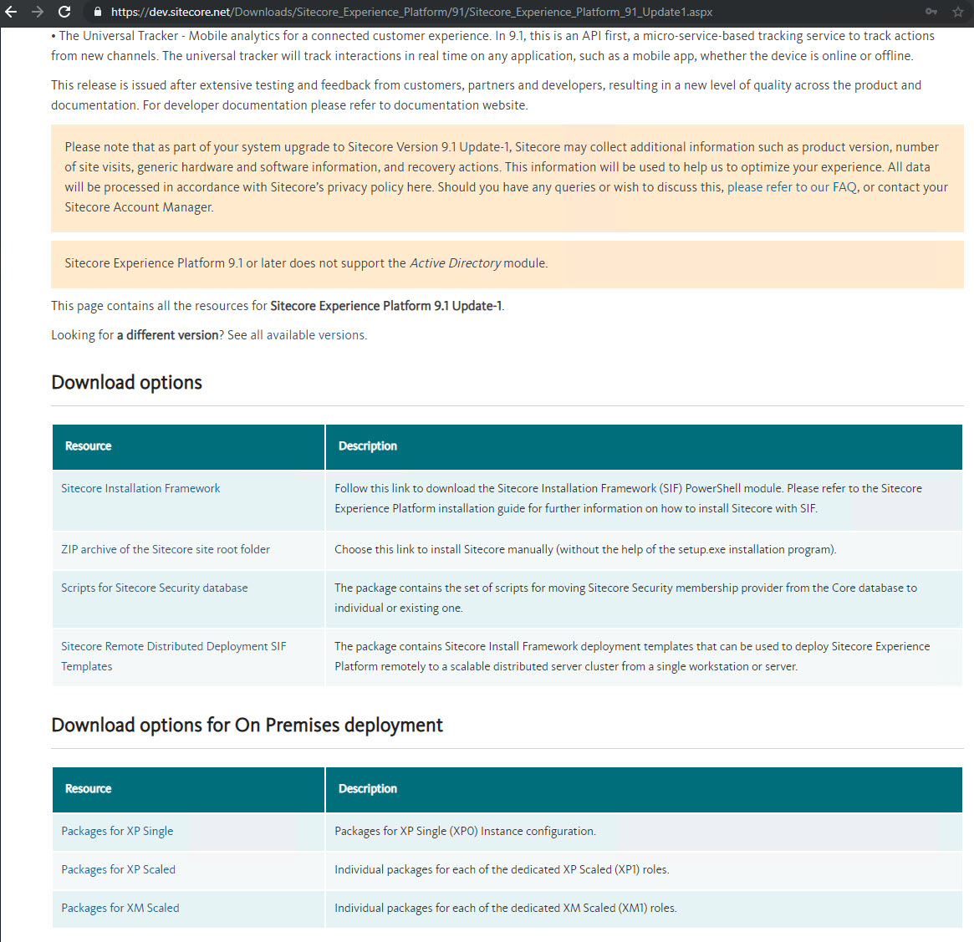Screen dimensions: 974x942
Task: Click description mentioning dedicated XM Scaled (XM1) roles
Action: pos(505,908)
